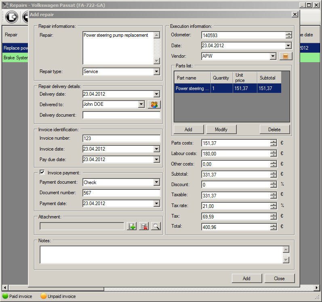The width and height of the screenshot is (322, 302).
Task: Expand the Repair type dropdown
Action: tap(157, 72)
